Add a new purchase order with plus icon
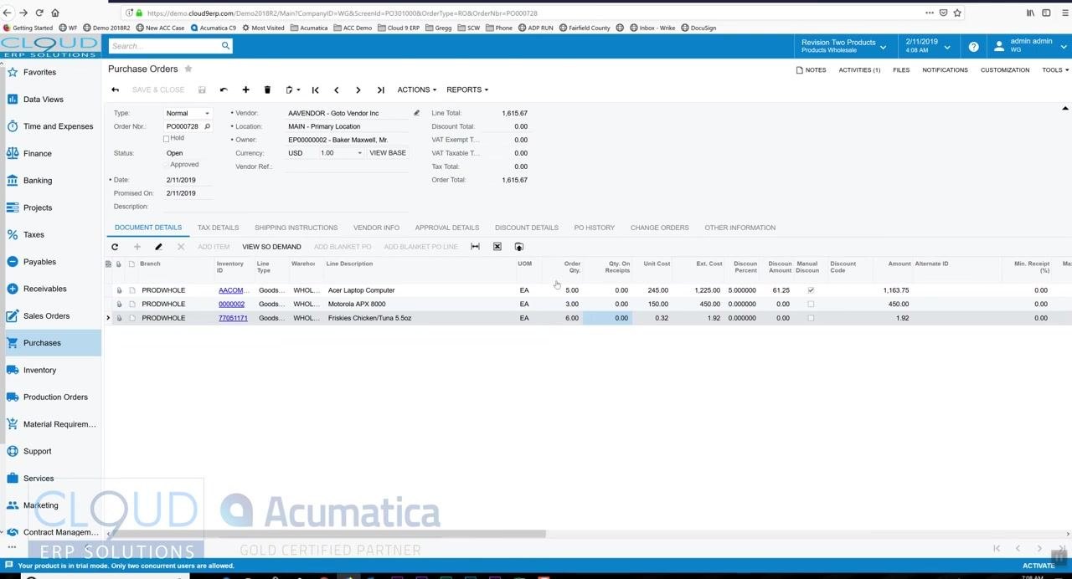This screenshot has height=579, width=1072. 245,90
